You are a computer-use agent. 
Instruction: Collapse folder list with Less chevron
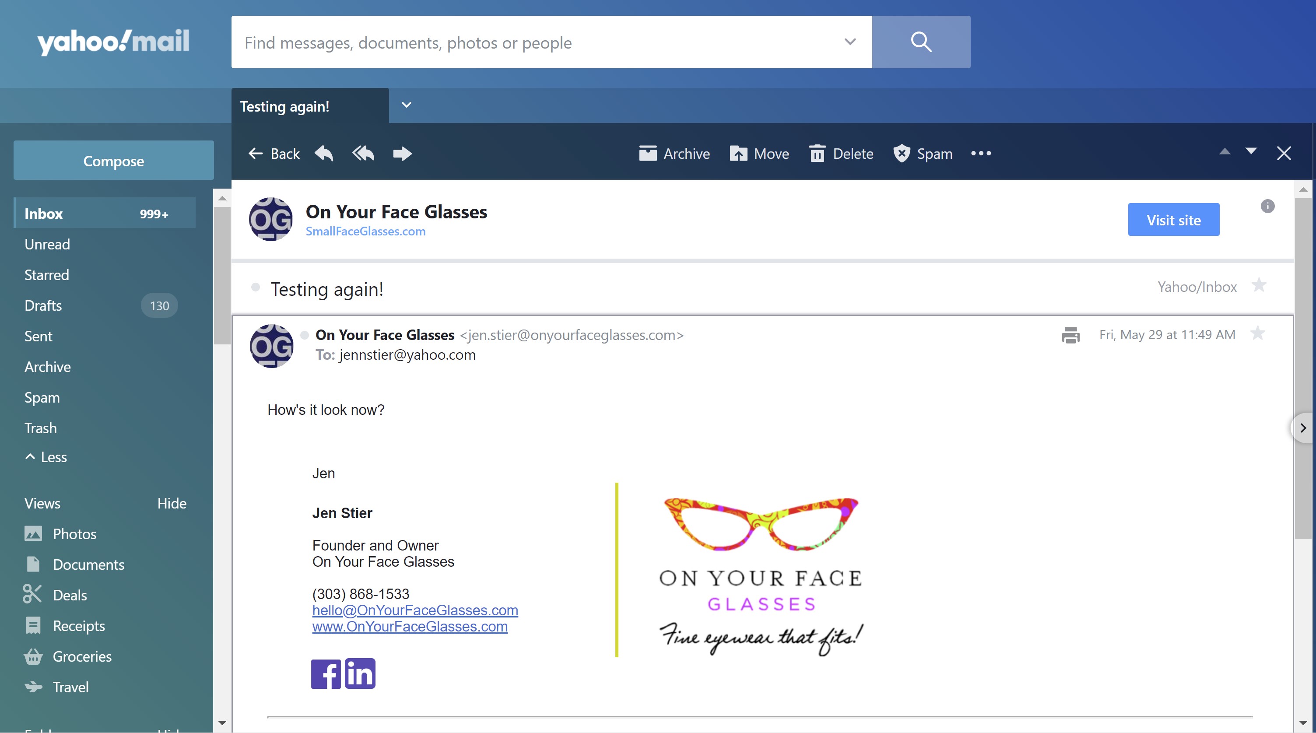[46, 457]
